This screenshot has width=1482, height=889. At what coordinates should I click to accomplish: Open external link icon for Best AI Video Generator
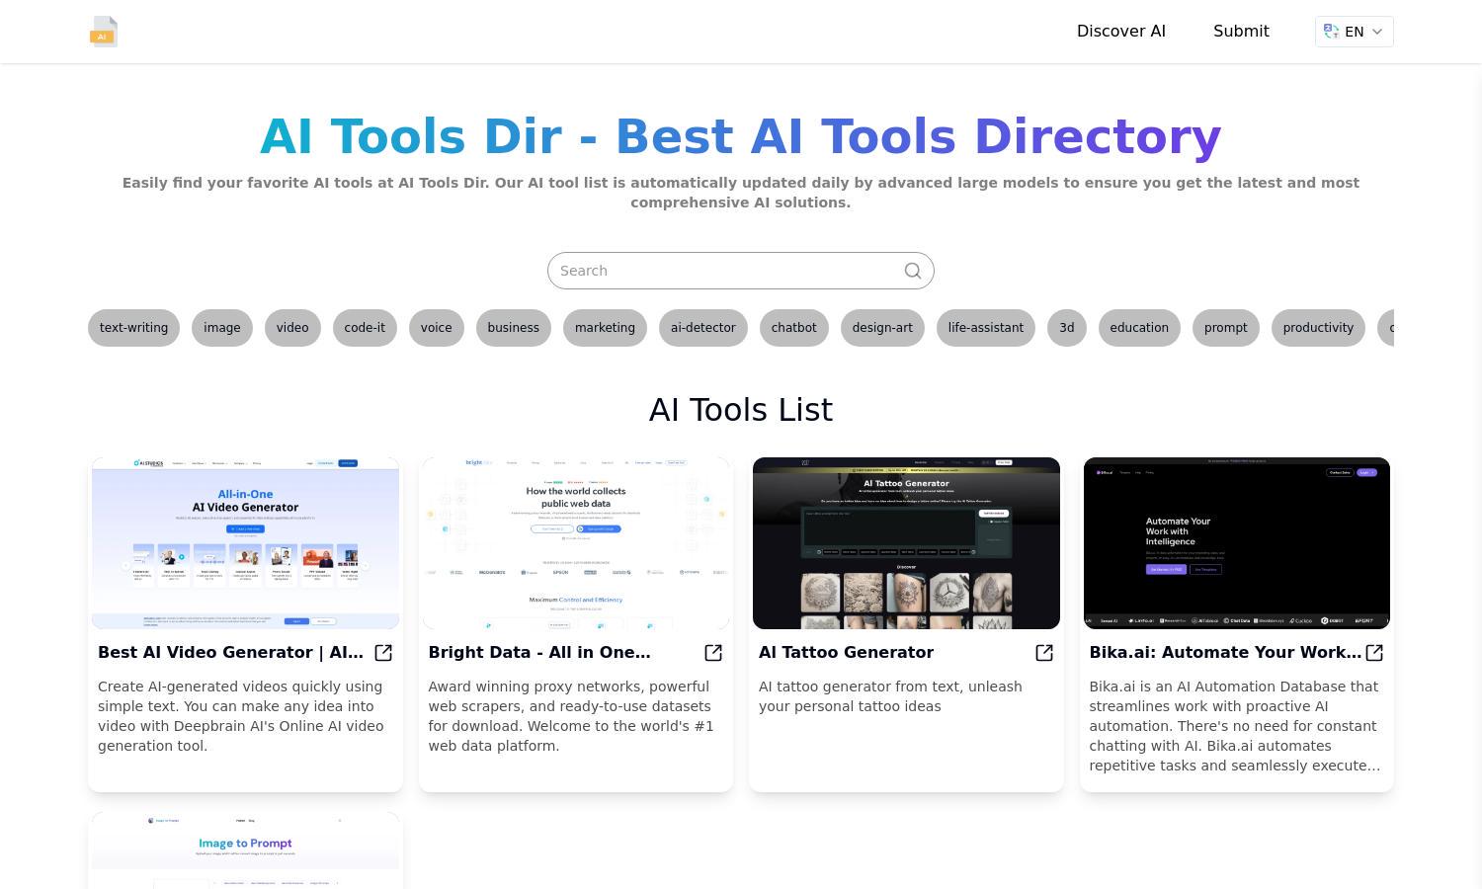point(383,653)
